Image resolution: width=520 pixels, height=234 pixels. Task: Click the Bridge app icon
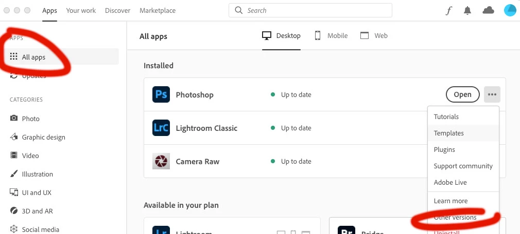[x=346, y=230]
